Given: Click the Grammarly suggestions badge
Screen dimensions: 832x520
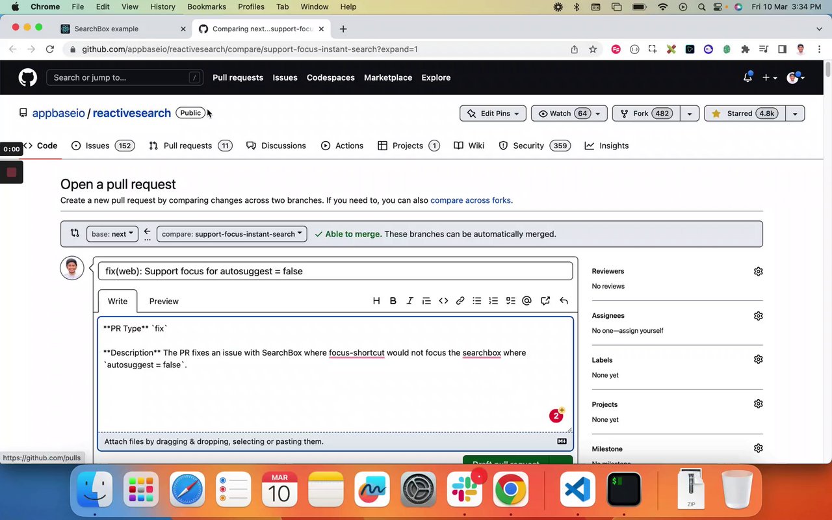Looking at the screenshot, I should 556,416.
